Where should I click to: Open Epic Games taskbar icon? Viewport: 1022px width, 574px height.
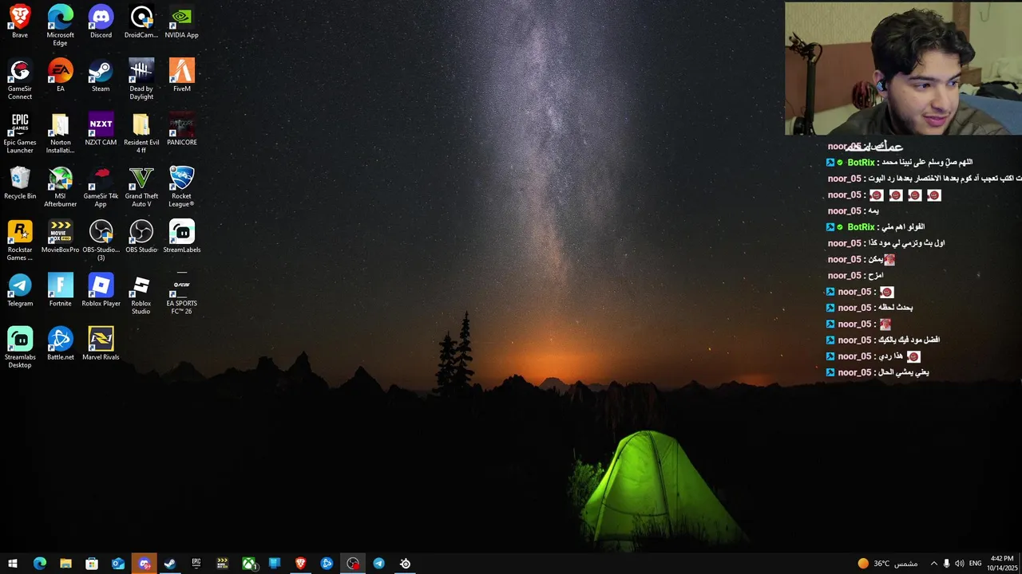196,564
